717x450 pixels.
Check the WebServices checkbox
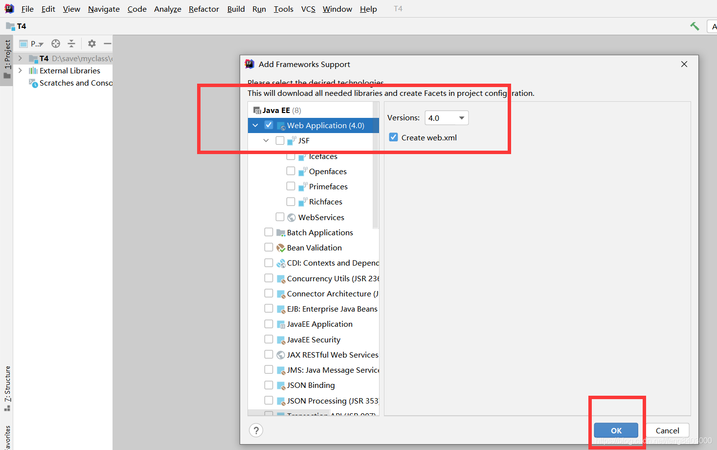click(x=280, y=217)
